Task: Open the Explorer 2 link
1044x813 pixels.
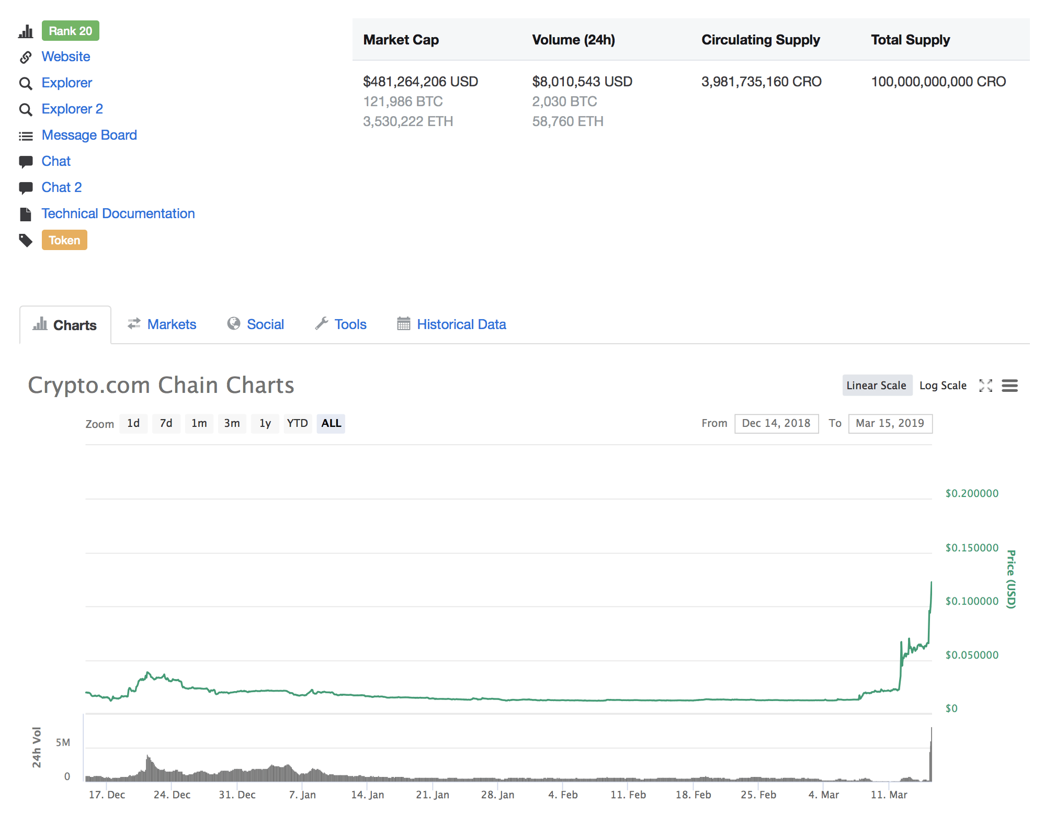Action: [72, 109]
